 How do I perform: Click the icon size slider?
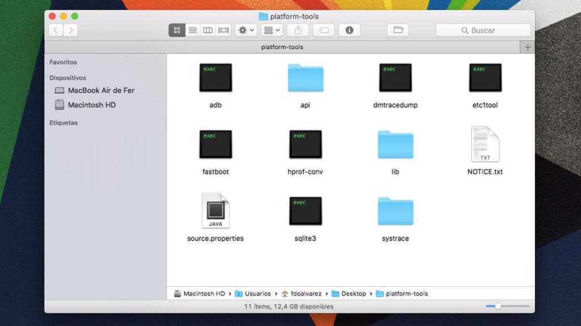tap(498, 306)
